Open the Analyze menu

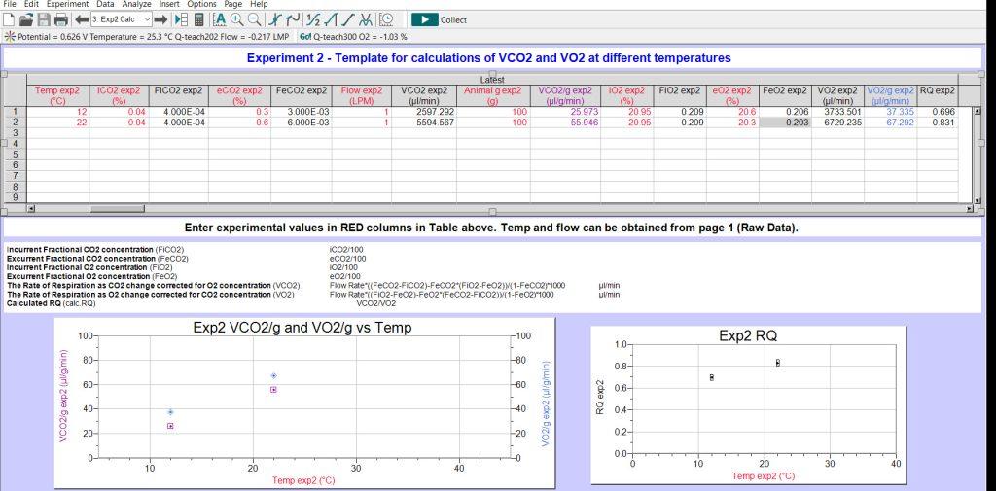pos(136,4)
